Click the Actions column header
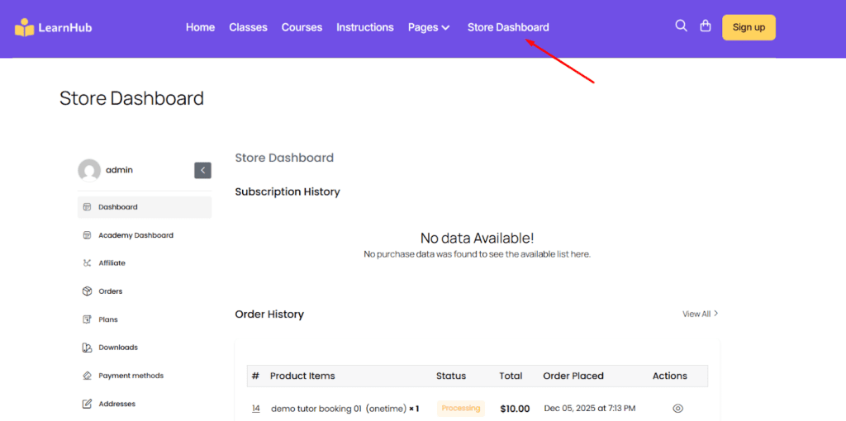Image resolution: width=846 pixels, height=421 pixels. (669, 376)
